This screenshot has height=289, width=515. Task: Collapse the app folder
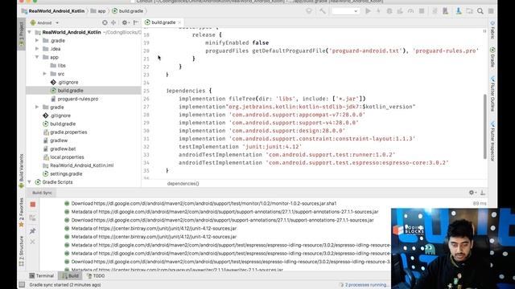[x=37, y=57]
